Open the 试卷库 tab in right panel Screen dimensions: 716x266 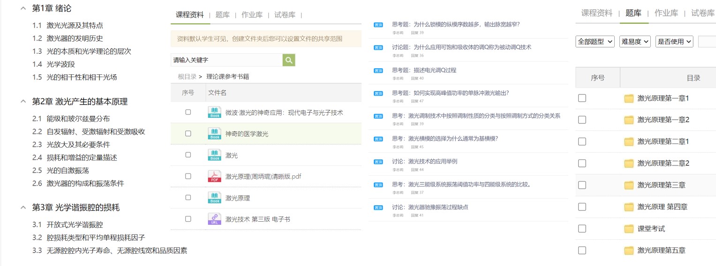pyautogui.click(x=702, y=13)
